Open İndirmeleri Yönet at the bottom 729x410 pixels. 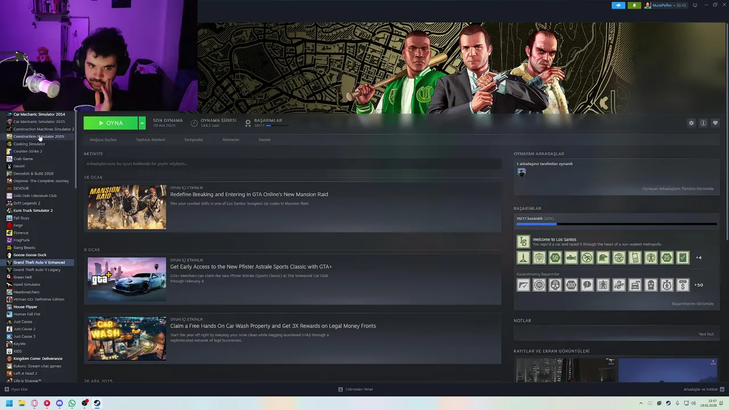(356, 389)
